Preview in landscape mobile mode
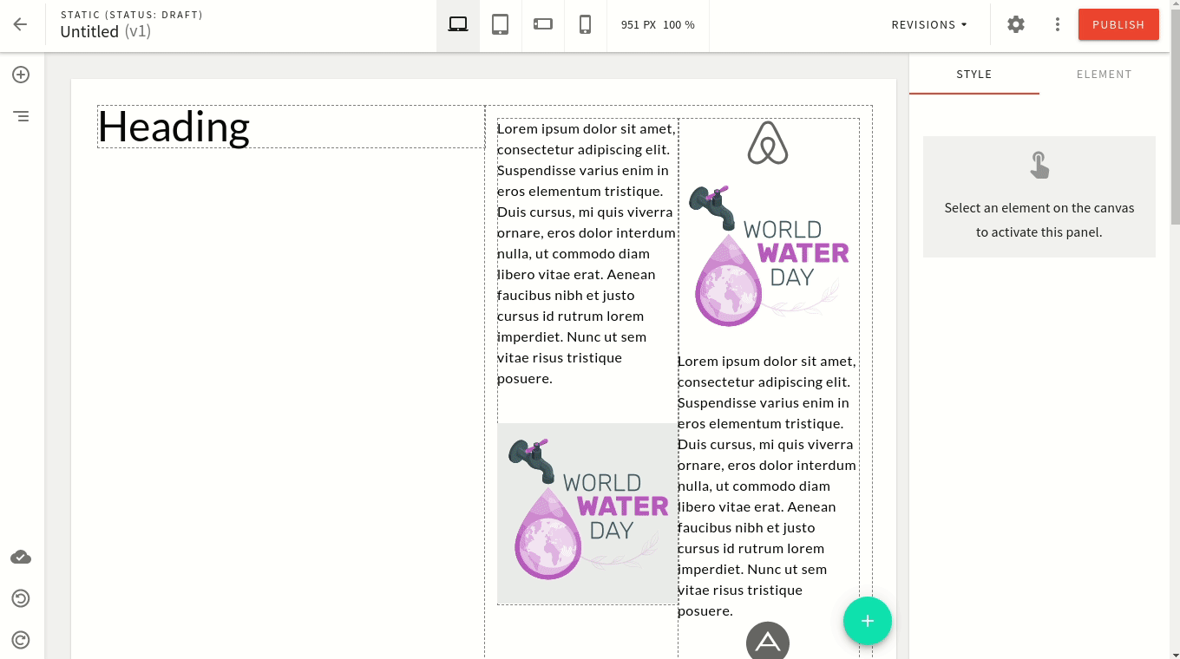 [x=542, y=24]
